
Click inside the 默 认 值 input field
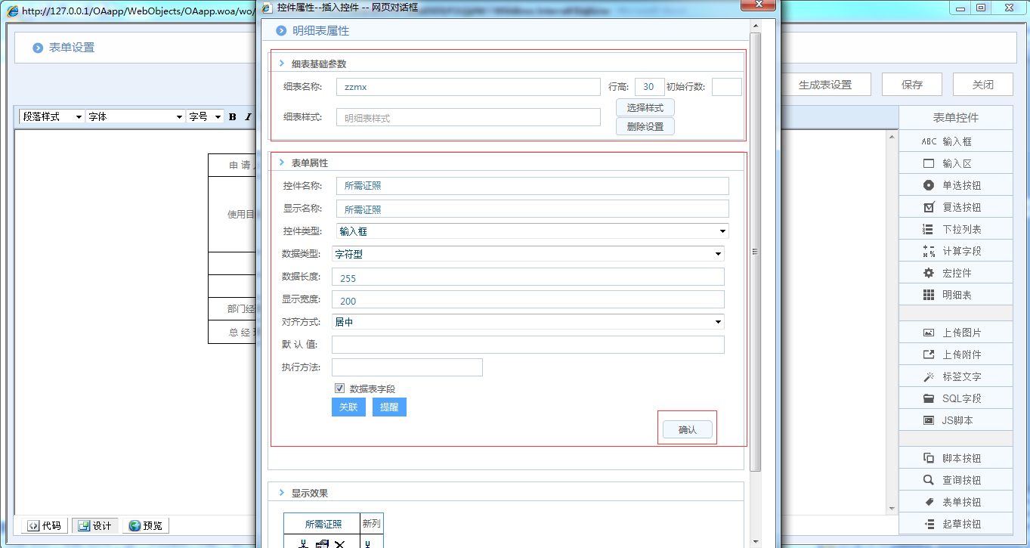click(x=527, y=345)
